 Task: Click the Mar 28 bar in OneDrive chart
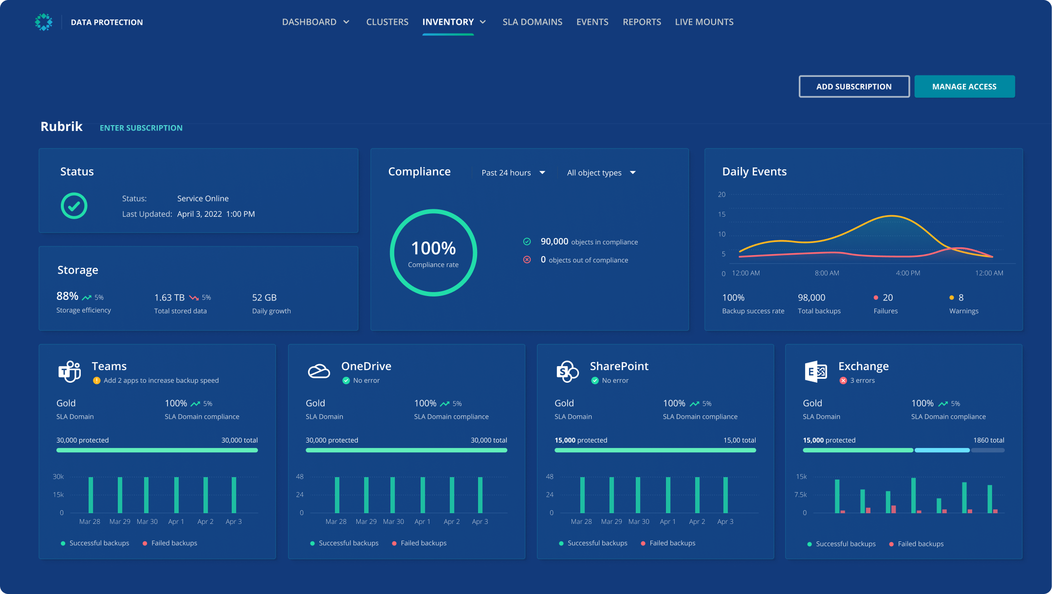[x=337, y=495]
